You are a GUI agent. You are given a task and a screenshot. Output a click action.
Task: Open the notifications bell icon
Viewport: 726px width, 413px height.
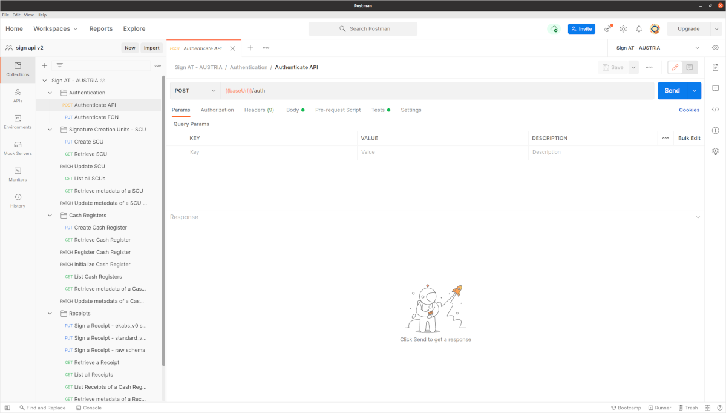click(x=639, y=29)
